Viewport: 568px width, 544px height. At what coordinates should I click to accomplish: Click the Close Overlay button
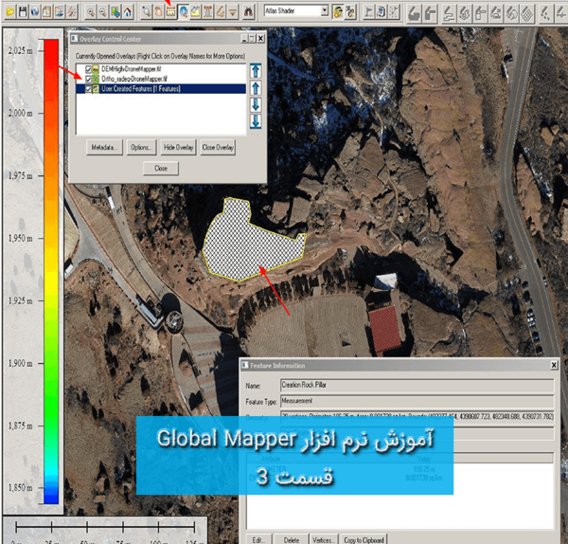point(218,147)
